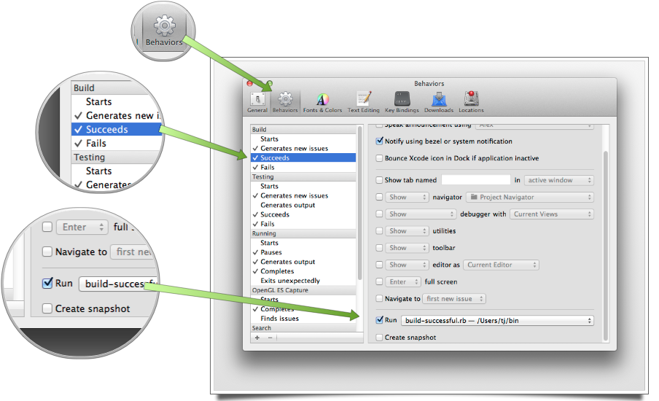Select Generates output under Testing

303,205
